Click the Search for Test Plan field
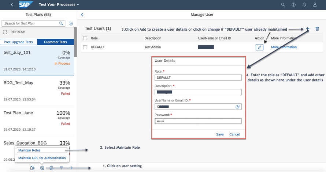 pyautogui.click(x=31, y=23)
